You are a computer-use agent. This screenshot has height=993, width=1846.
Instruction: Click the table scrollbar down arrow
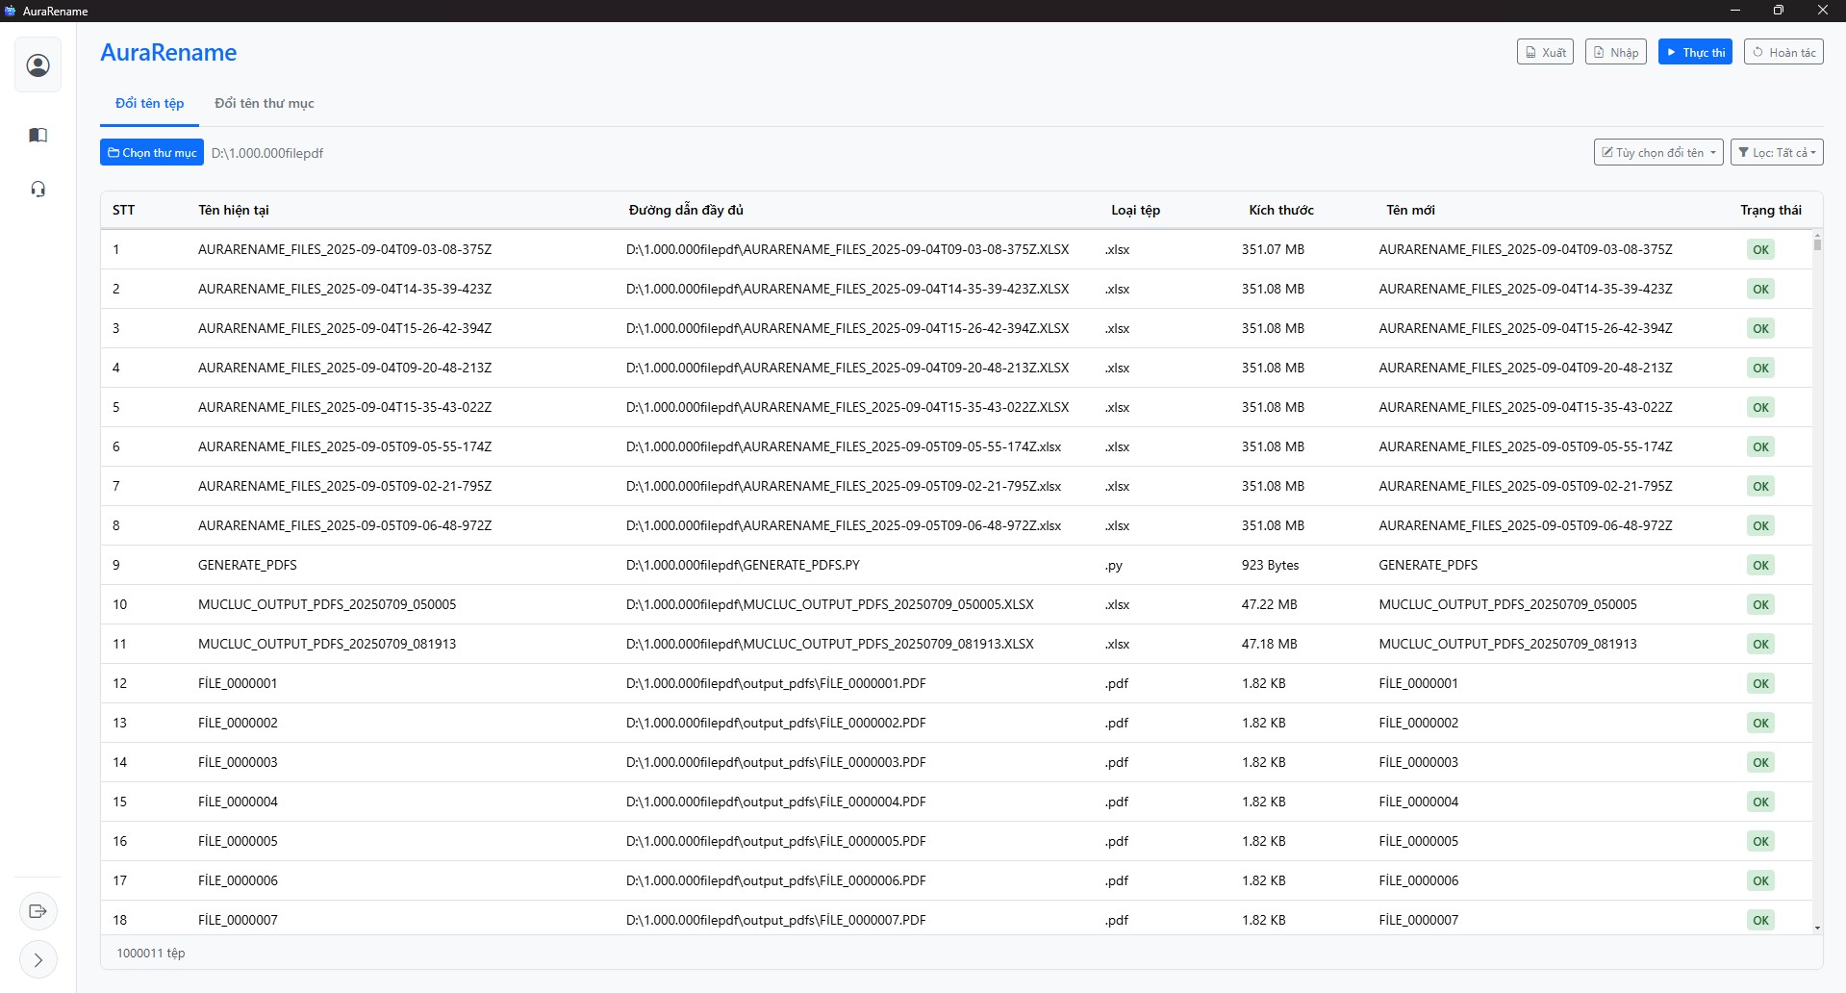click(x=1817, y=928)
